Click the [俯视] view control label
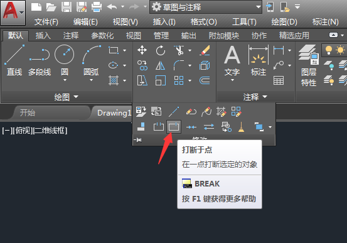 pos(23,131)
